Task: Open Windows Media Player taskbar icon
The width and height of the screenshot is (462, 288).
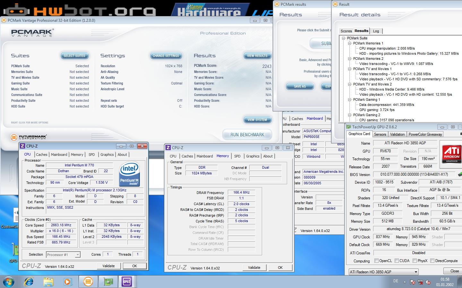Action: (x=68, y=282)
